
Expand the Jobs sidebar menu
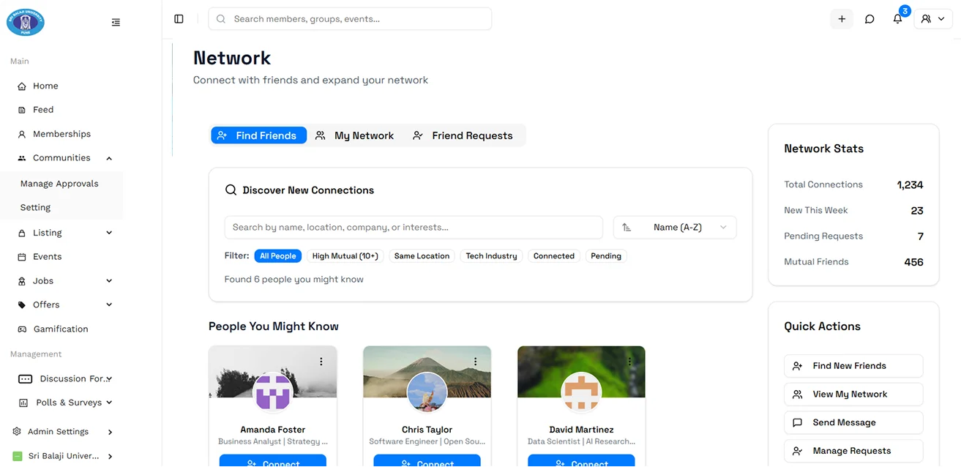click(x=109, y=281)
